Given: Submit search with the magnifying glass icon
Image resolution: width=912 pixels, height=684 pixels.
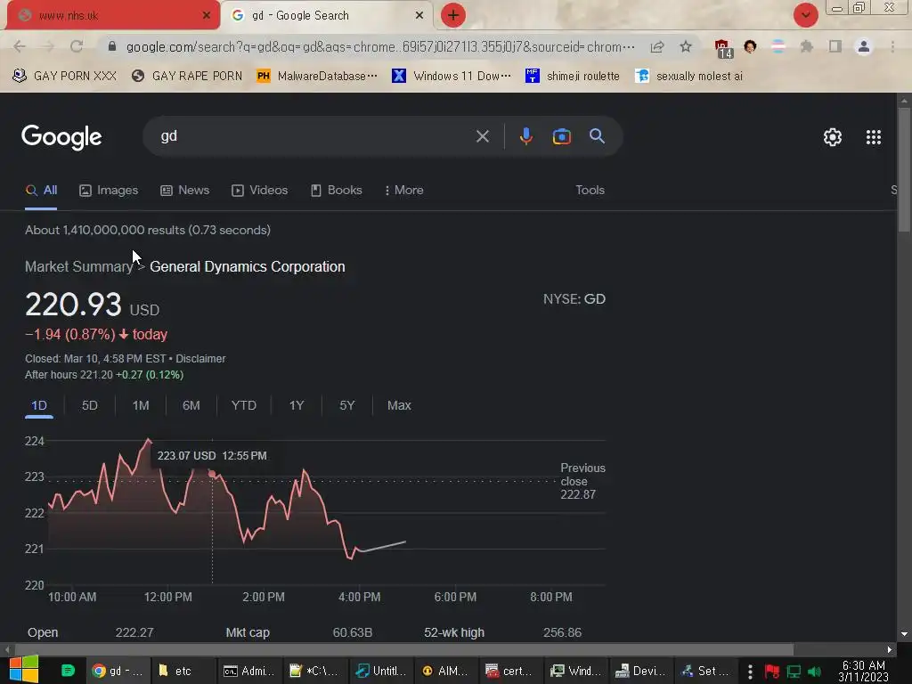Looking at the screenshot, I should 597,136.
